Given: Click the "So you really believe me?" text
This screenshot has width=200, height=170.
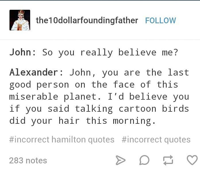Looking at the screenshot, I should point(110,53).
